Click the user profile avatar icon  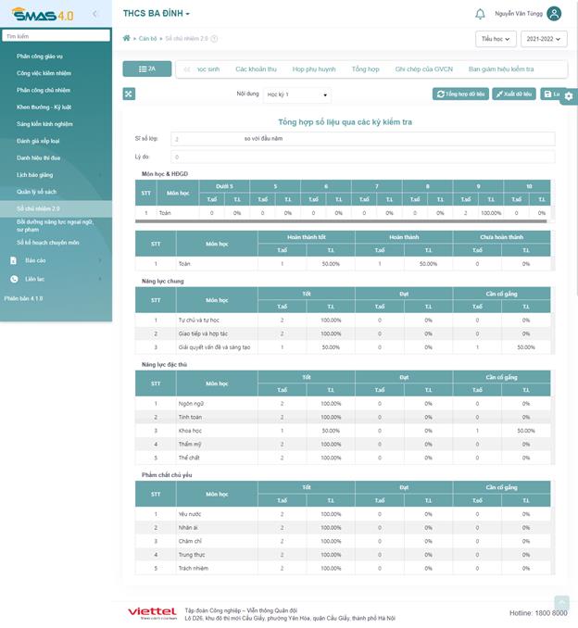coord(554,14)
